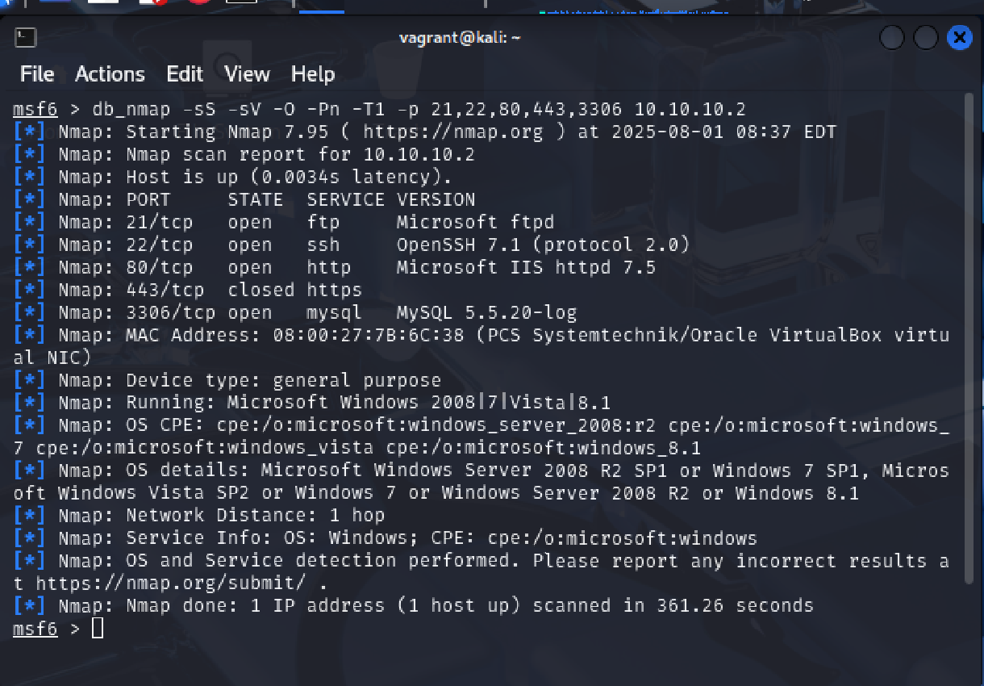The width and height of the screenshot is (984, 686).
Task: Click the MySQL 5.5.20-log version text
Action: pos(486,312)
